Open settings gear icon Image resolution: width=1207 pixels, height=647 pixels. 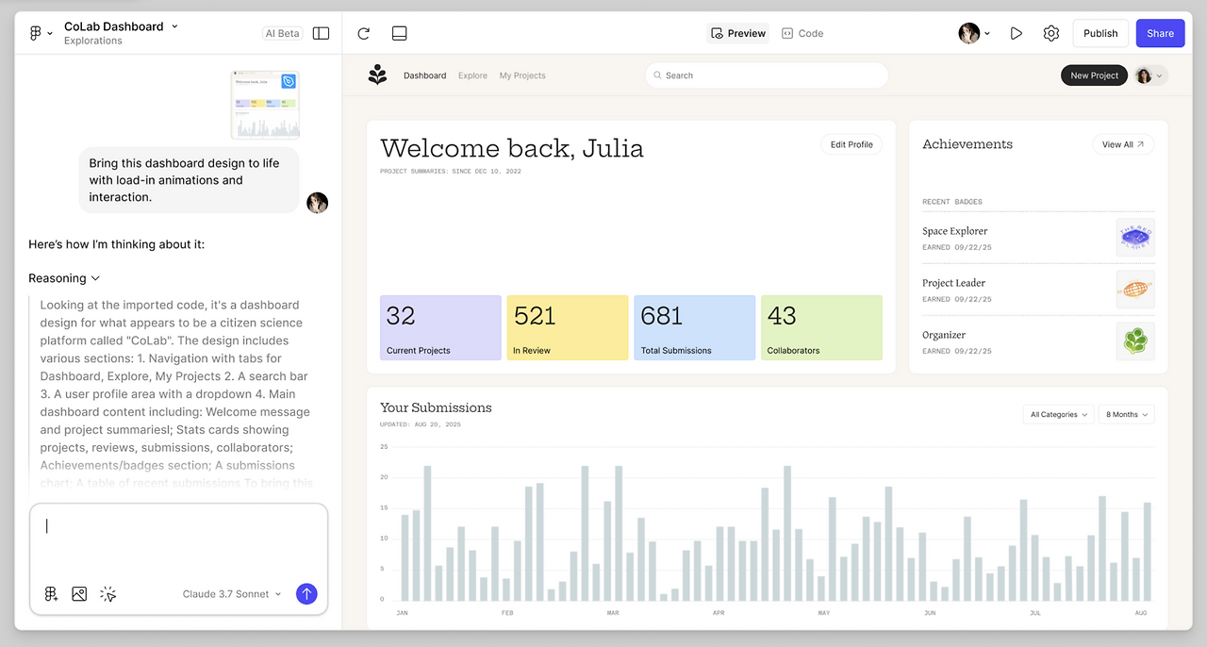point(1051,33)
